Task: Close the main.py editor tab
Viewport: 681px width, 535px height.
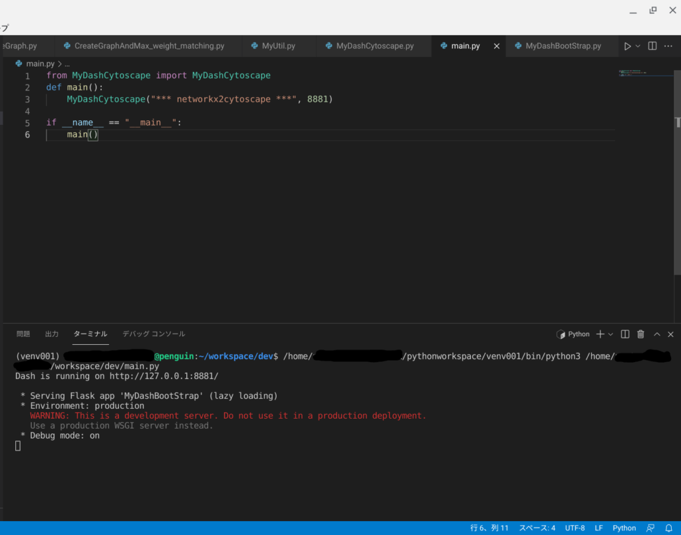Action: [x=496, y=46]
